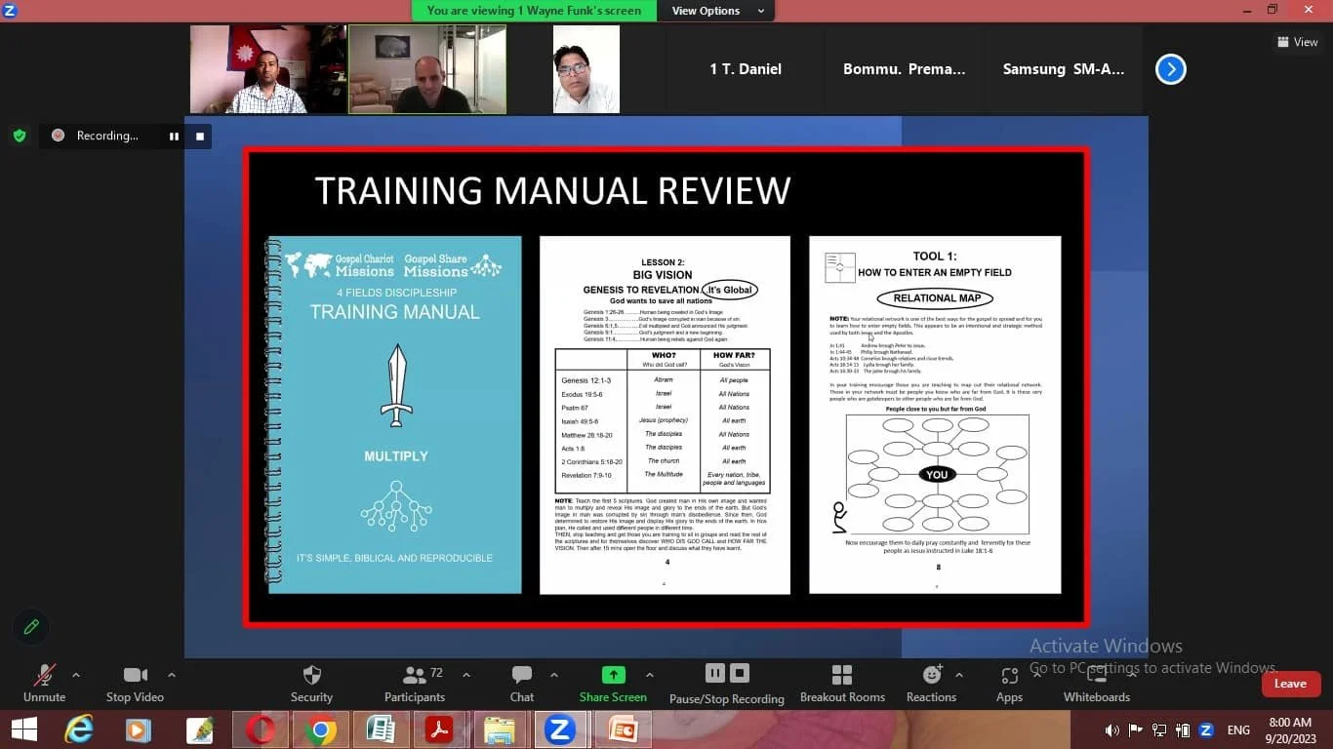Stop recording from top-left indicator
The image size is (1333, 749).
pyautogui.click(x=199, y=136)
